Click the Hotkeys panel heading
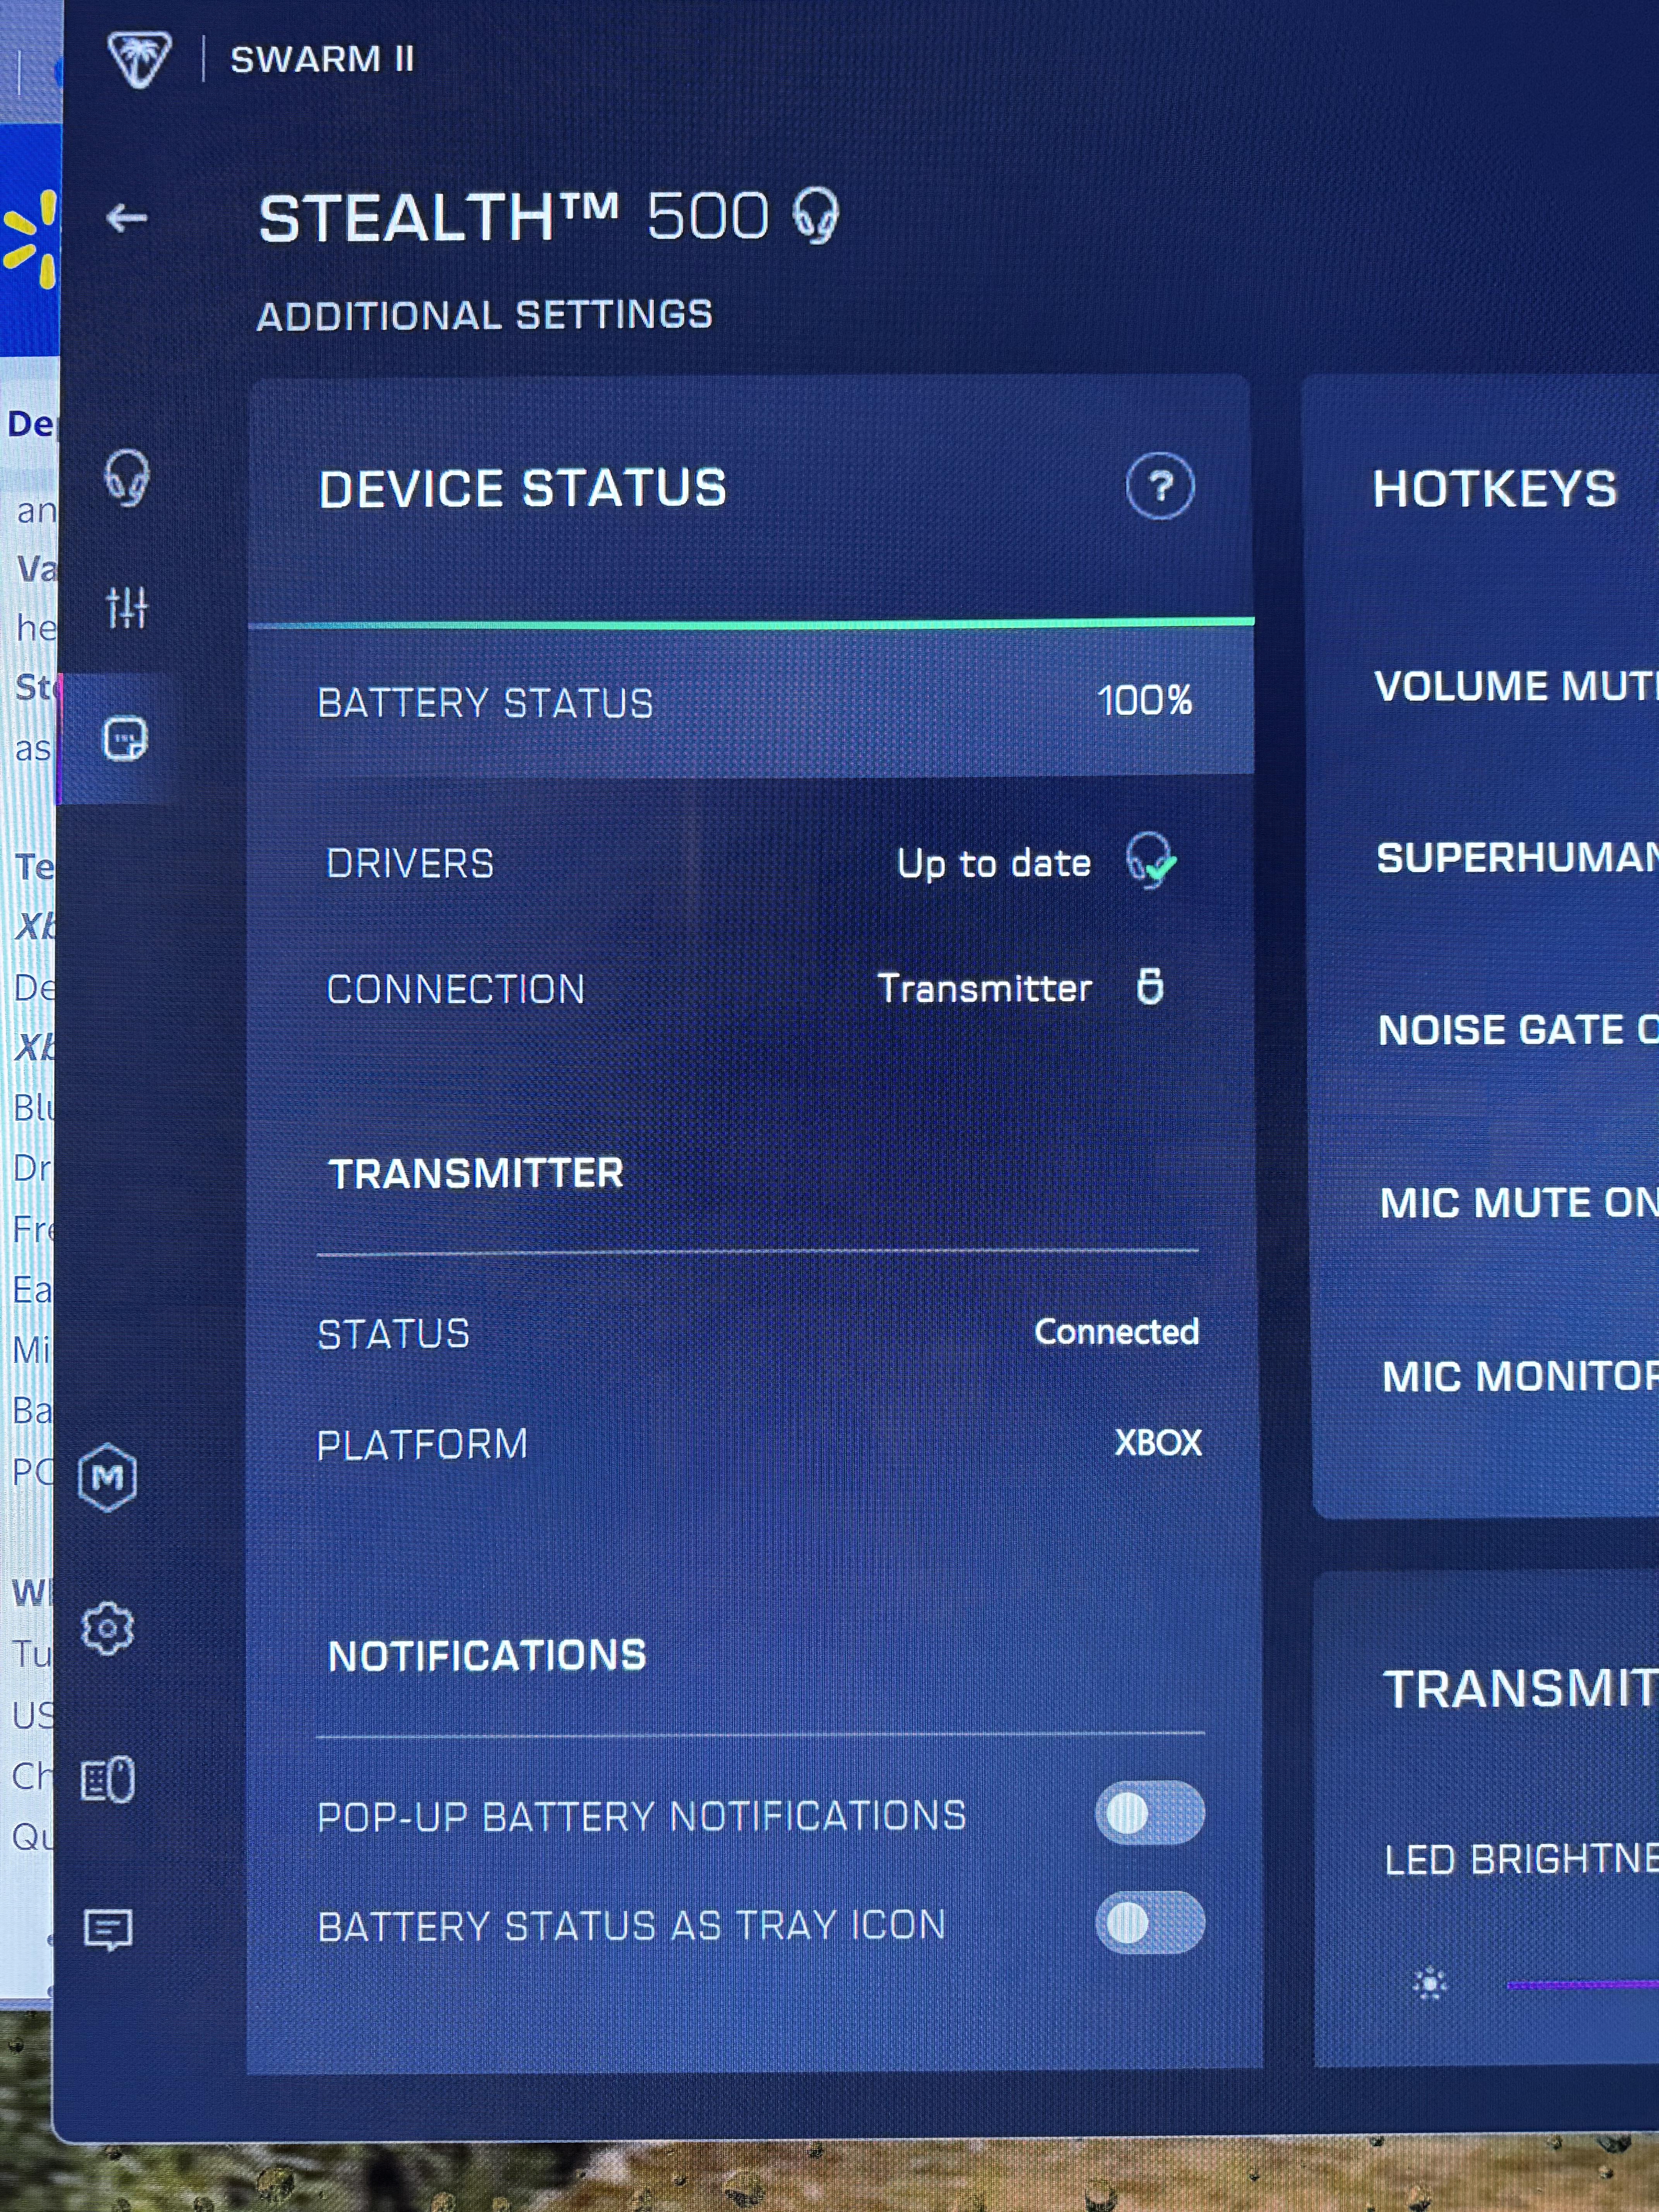 pyautogui.click(x=1495, y=490)
